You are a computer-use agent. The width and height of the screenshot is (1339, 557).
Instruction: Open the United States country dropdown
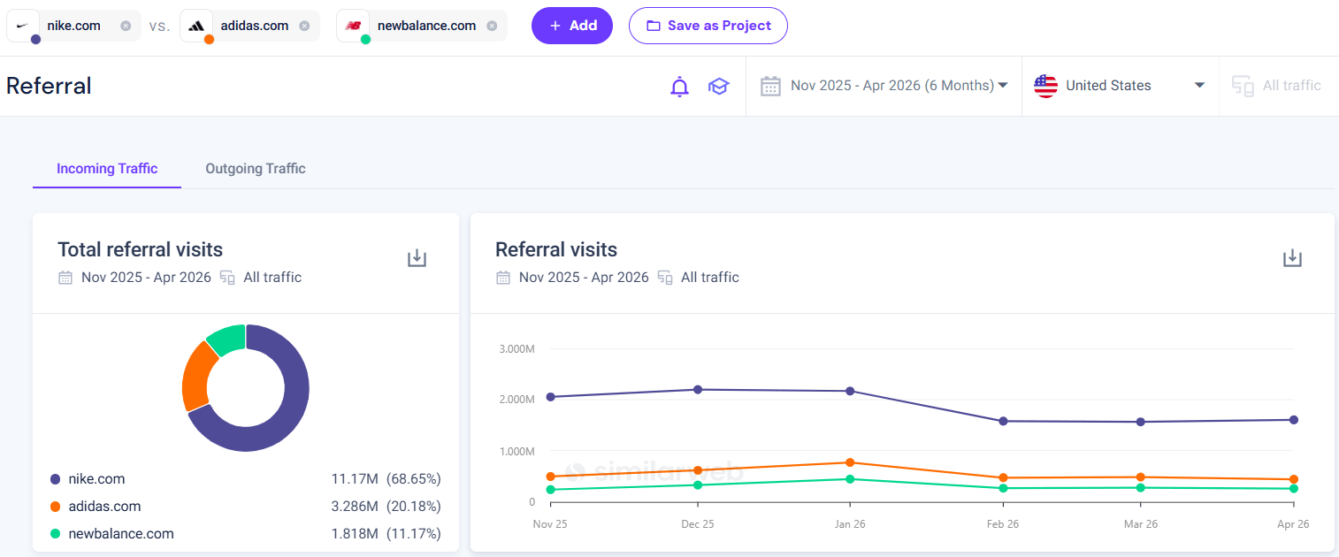[x=1120, y=86]
